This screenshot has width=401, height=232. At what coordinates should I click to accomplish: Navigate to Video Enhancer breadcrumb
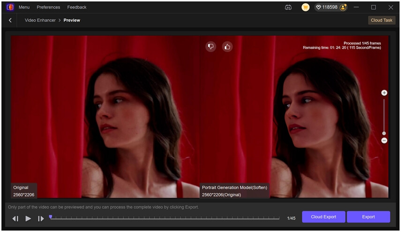[x=40, y=20]
